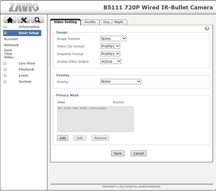Image resolution: width=216 pixels, height=191 pixels.
Task: Click the magnifying glass search icon
Action: [37, 20]
